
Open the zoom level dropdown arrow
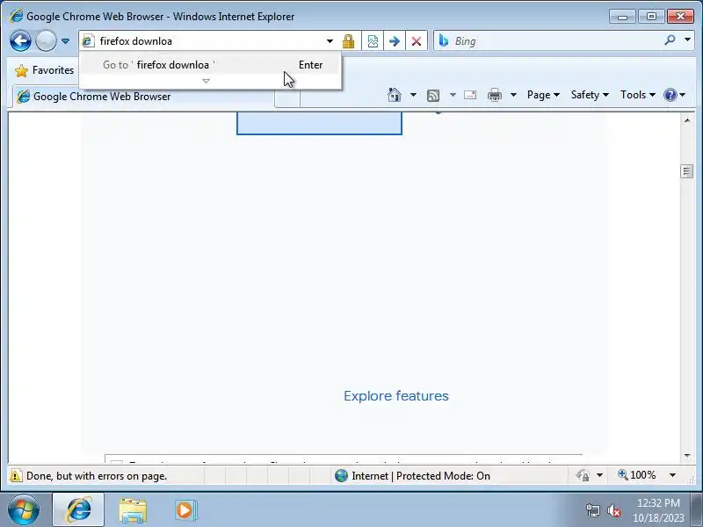(x=672, y=475)
